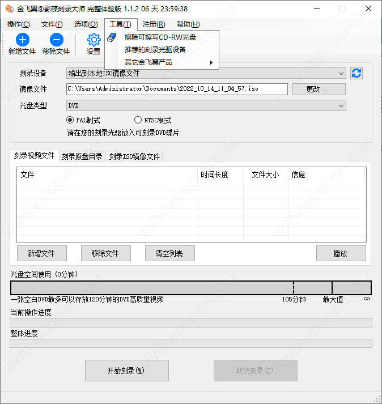This screenshot has width=382, height=404.
Task: Choose 擦除可擦写CD-RW光盘 from the menu
Action: click(x=162, y=37)
